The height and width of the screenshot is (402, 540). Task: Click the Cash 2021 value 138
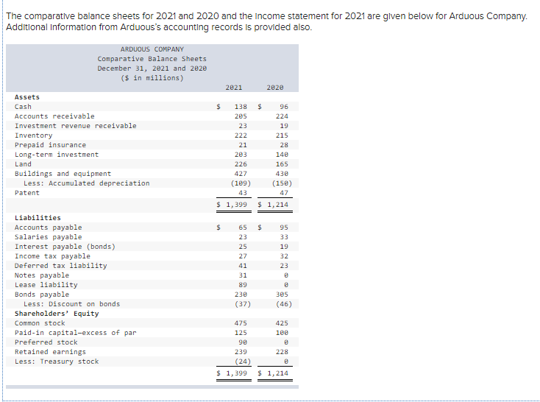click(x=241, y=107)
